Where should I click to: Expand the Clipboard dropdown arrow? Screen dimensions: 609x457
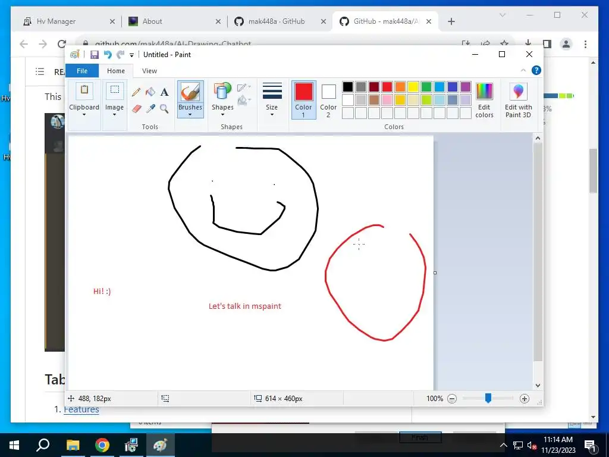(84, 115)
